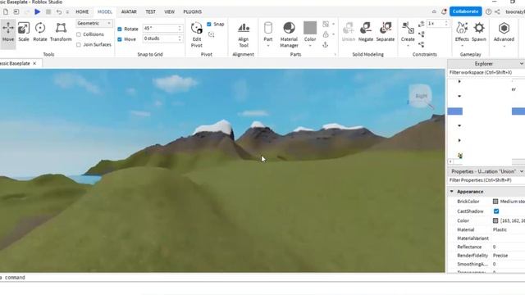This screenshot has height=295, width=525.
Task: Open the PLUGINS ribbon tab
Action: (x=193, y=11)
